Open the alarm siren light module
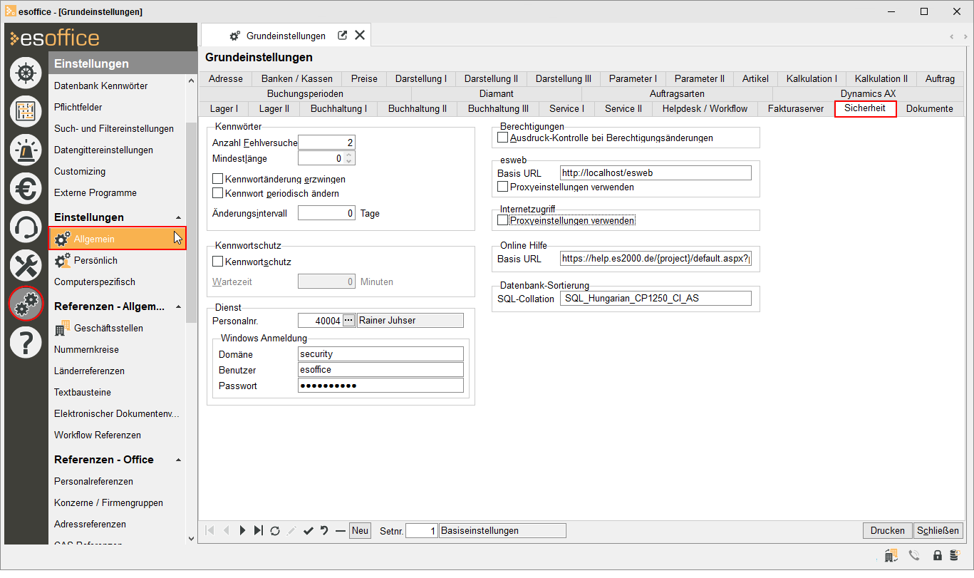974x578 pixels. (x=26, y=150)
